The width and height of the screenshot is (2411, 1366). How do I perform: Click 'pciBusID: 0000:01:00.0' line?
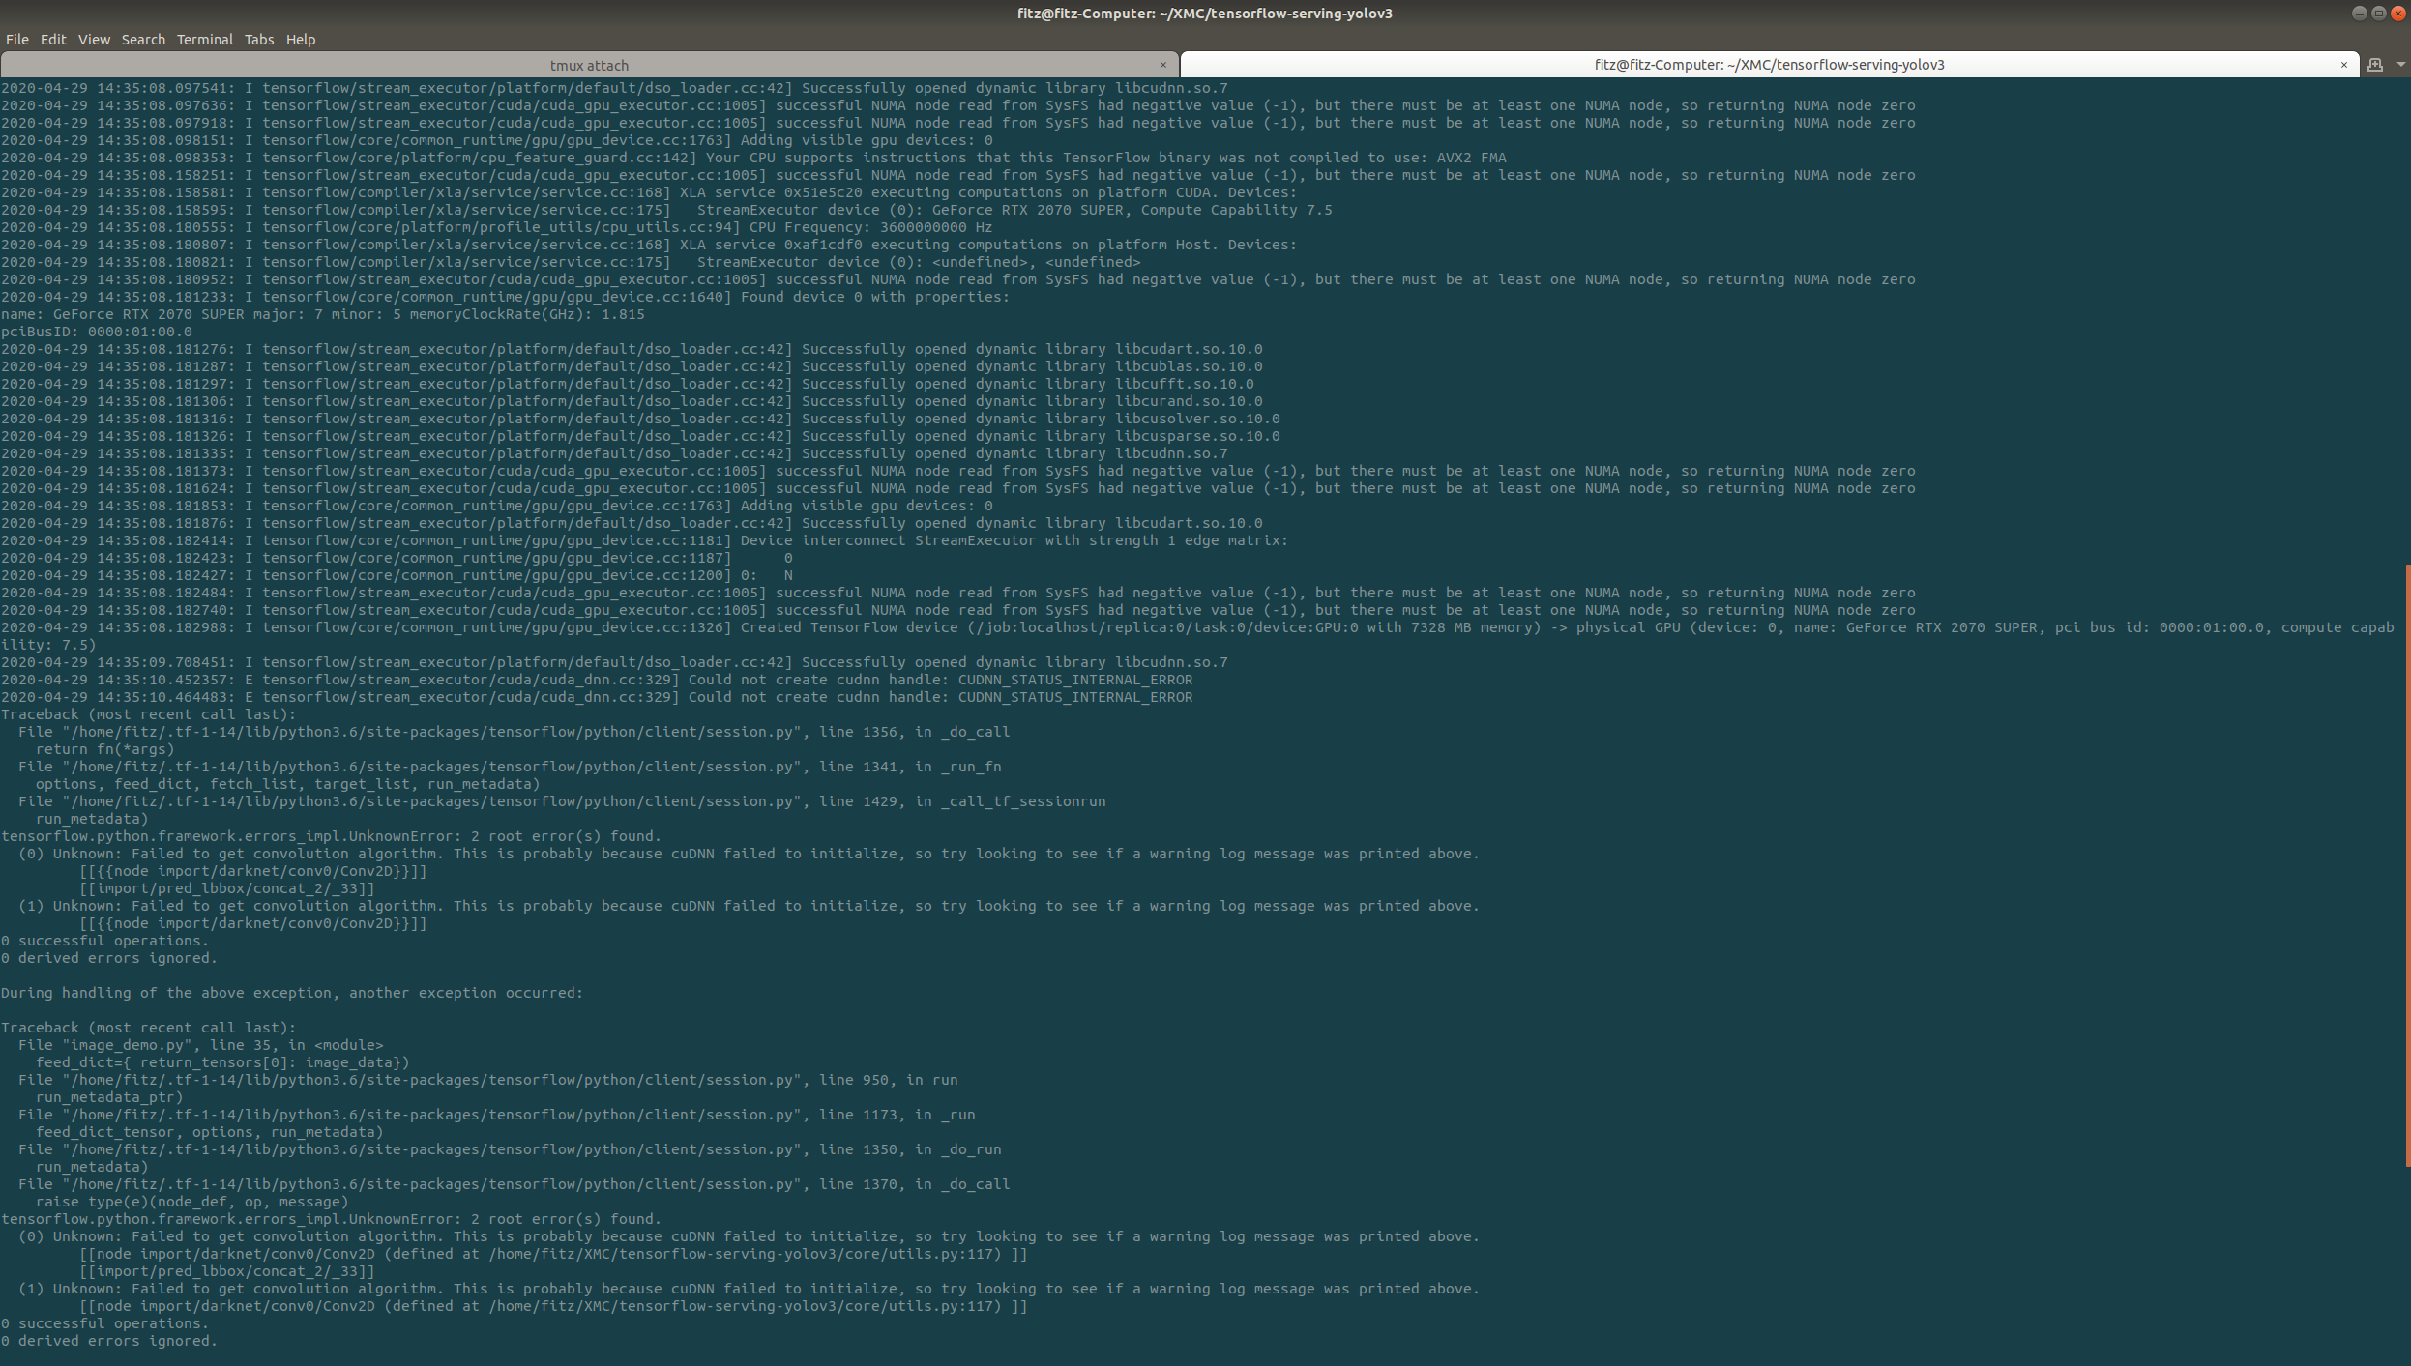[x=97, y=332]
